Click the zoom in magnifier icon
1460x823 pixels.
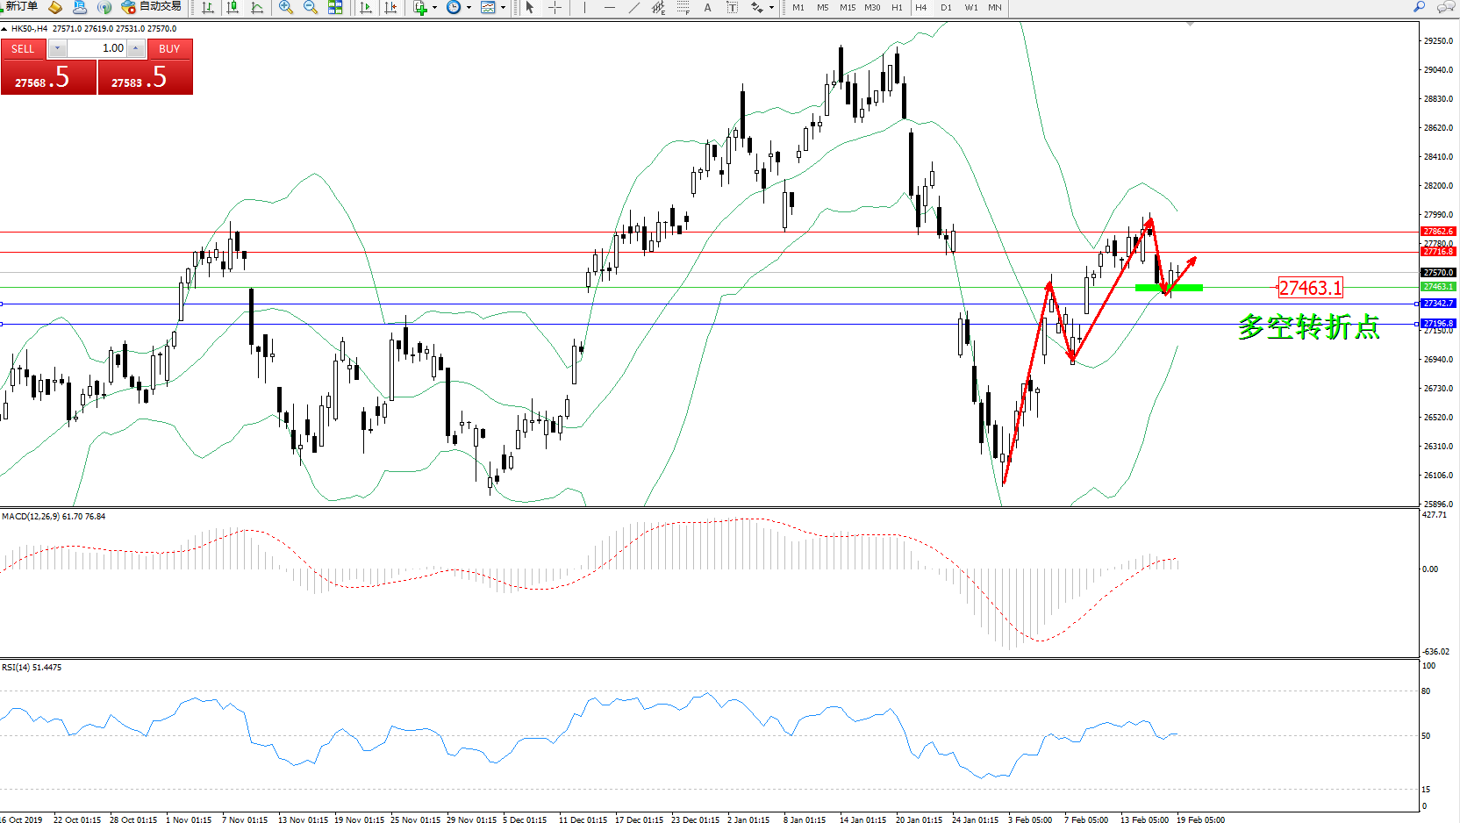285,7
